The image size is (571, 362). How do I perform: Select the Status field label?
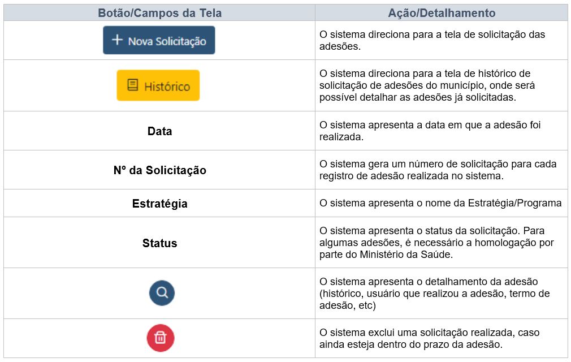[x=159, y=243]
